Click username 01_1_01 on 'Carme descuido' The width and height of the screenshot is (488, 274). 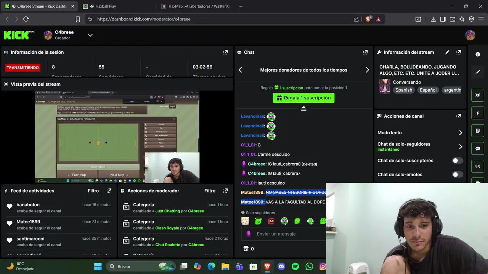tap(248, 154)
